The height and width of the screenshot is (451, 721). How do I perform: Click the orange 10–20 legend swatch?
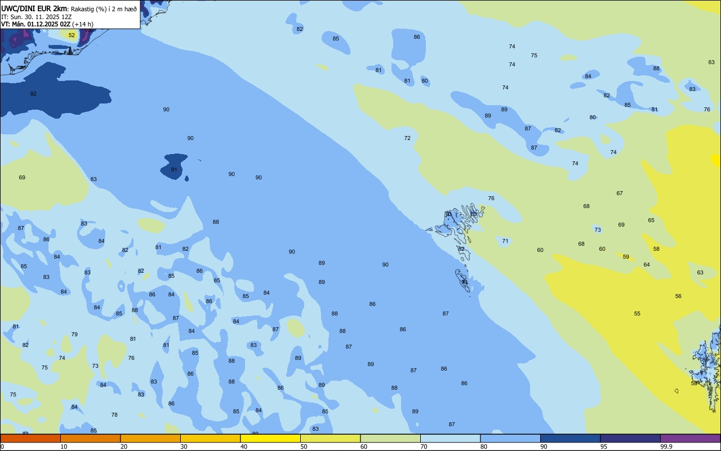[90, 438]
